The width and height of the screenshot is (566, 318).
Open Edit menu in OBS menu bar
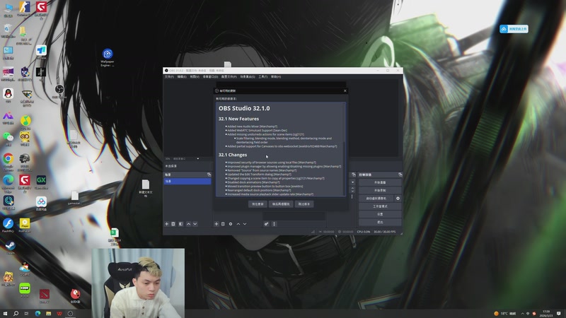[x=182, y=77]
